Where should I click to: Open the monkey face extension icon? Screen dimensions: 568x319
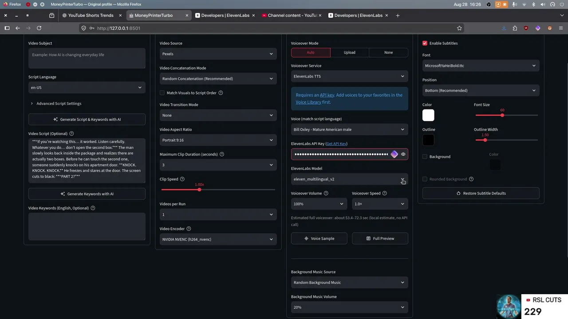[x=549, y=28]
